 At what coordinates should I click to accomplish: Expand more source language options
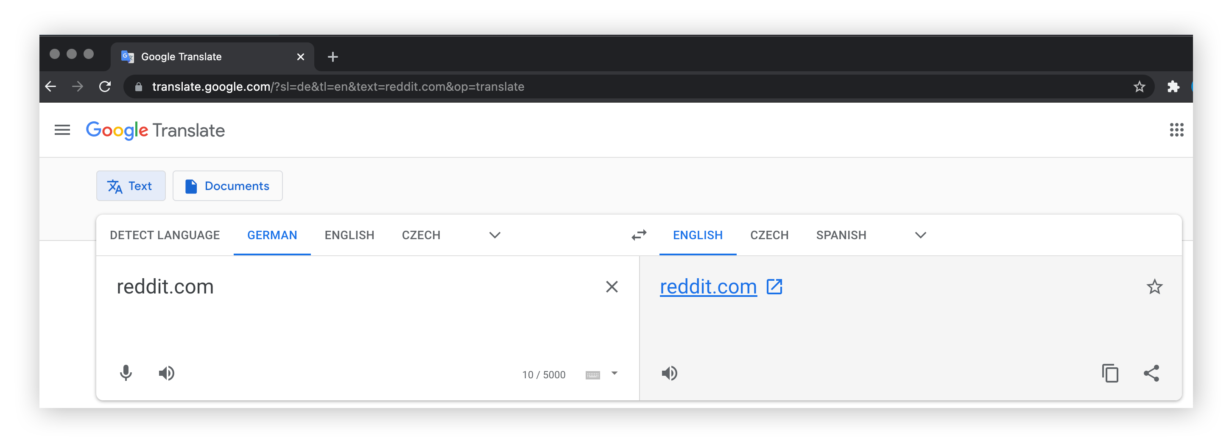click(494, 235)
